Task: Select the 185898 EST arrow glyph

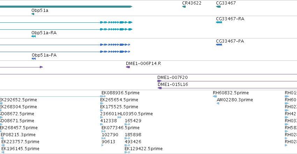Action: [x=127, y=138]
